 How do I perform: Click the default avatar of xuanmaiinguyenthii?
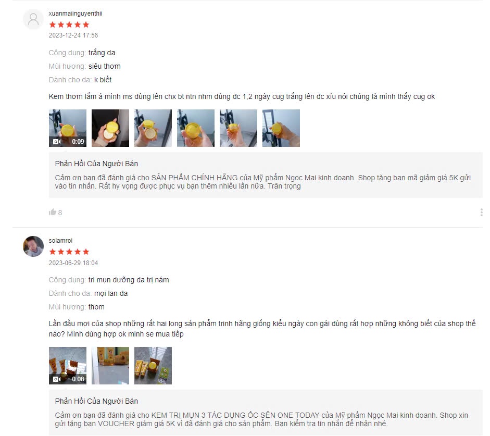point(33,19)
